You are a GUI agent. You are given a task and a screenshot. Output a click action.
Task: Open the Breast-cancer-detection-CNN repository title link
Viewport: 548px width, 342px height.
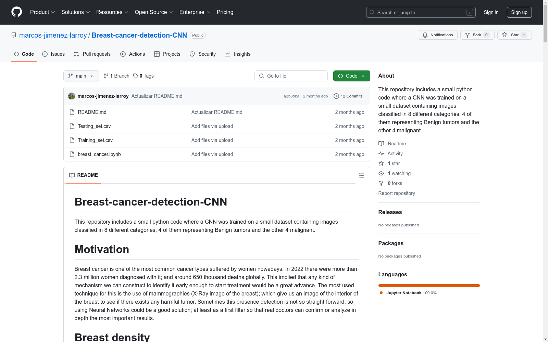(x=139, y=35)
